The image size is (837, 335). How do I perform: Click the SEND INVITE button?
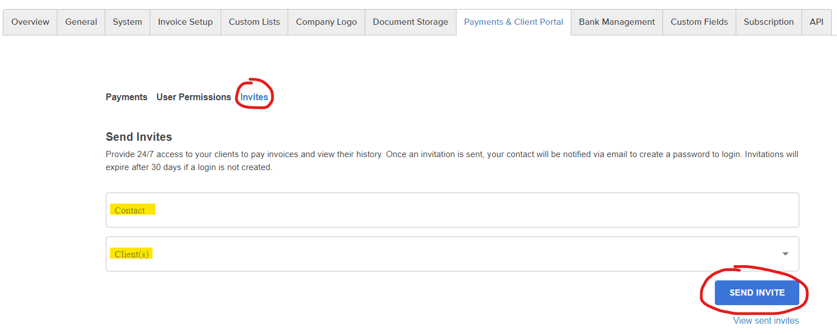coord(757,293)
